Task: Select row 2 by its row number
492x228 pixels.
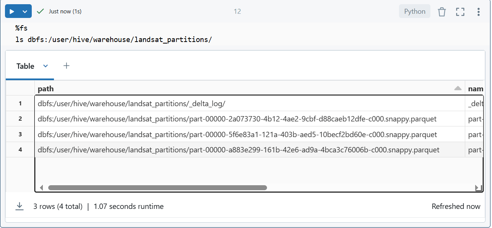Action: click(x=20, y=119)
